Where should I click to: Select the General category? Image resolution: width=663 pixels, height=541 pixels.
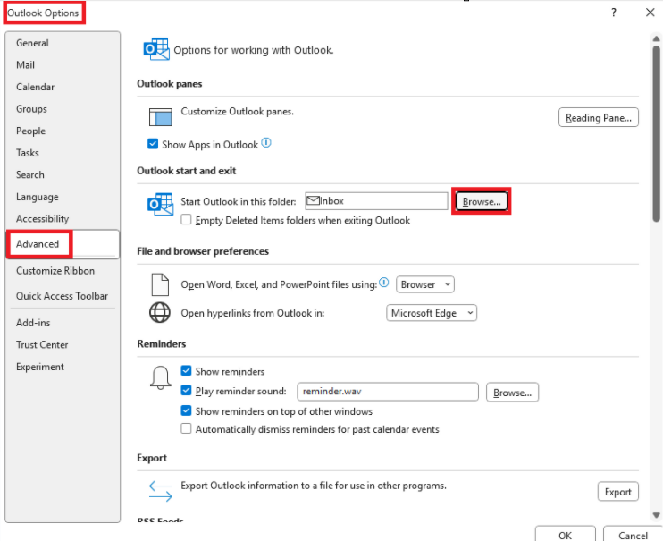[32, 43]
